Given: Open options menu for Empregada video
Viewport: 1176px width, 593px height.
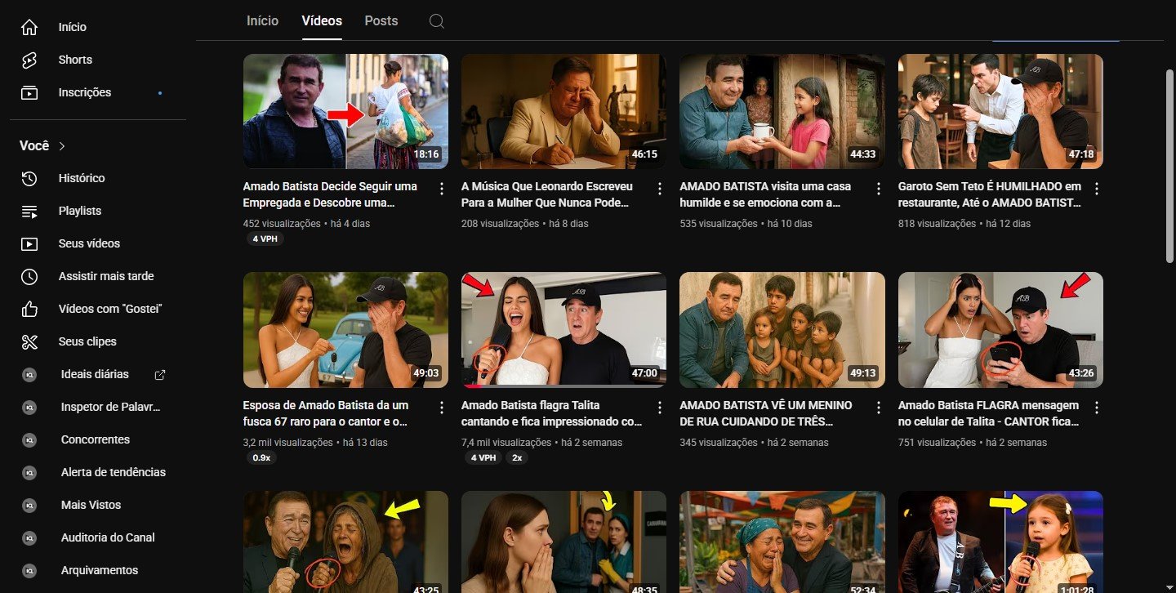Looking at the screenshot, I should point(442,189).
